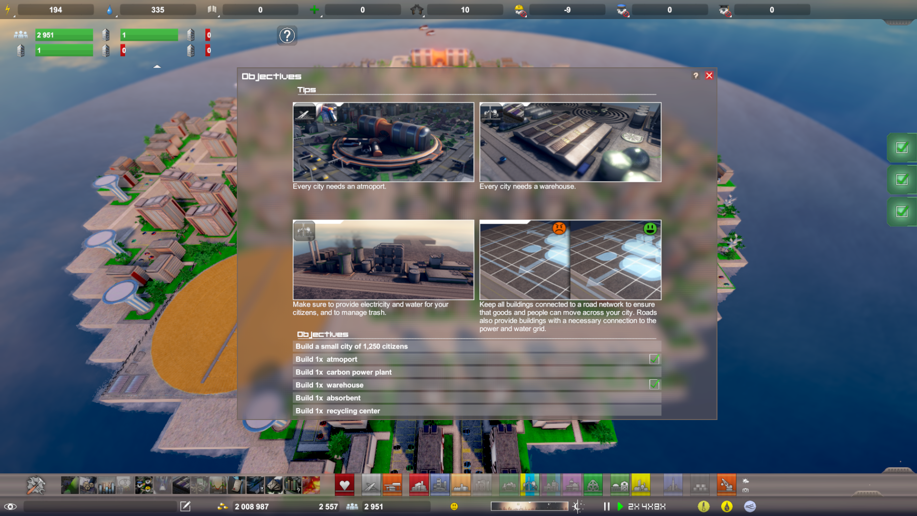The image size is (917, 516).
Task: Click the third green objective checkmark on right edge
Action: [902, 212]
